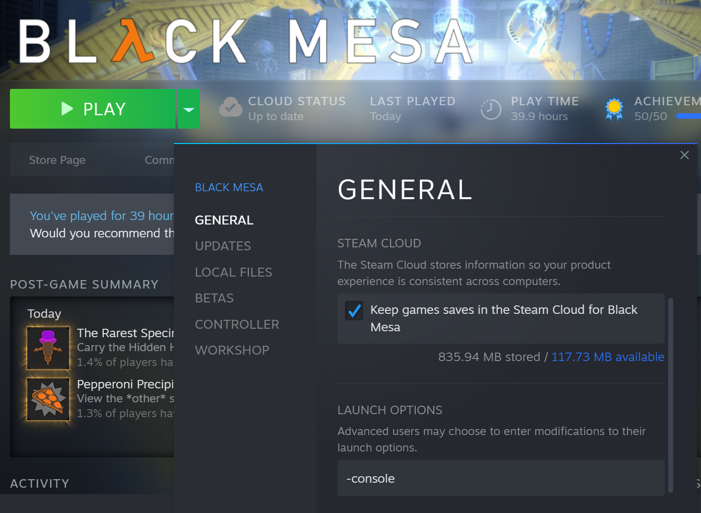Click the properties dialog vertical scrollbar

(x=671, y=395)
